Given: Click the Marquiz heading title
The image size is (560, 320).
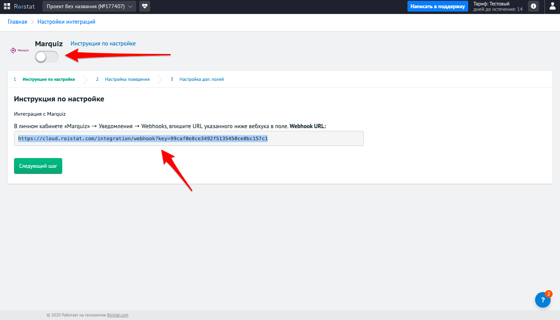Looking at the screenshot, I should pos(49,44).
